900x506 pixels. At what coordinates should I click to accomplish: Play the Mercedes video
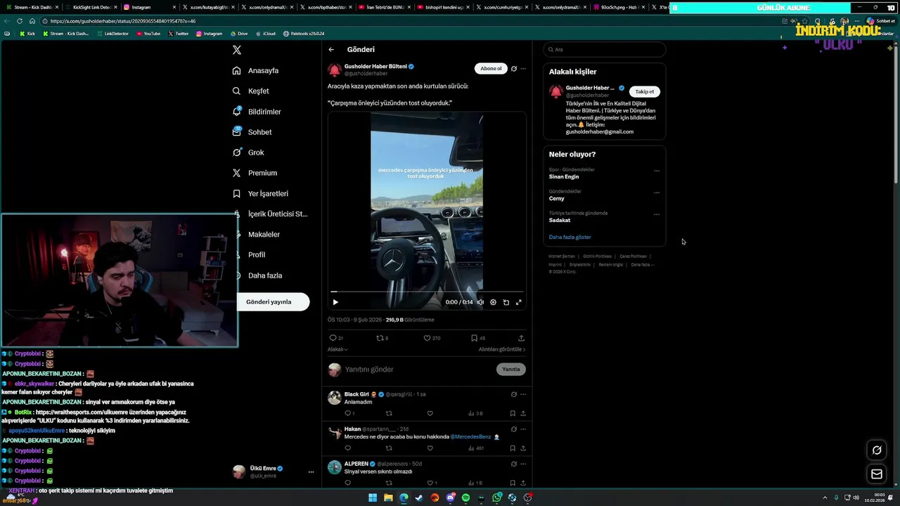tap(335, 302)
